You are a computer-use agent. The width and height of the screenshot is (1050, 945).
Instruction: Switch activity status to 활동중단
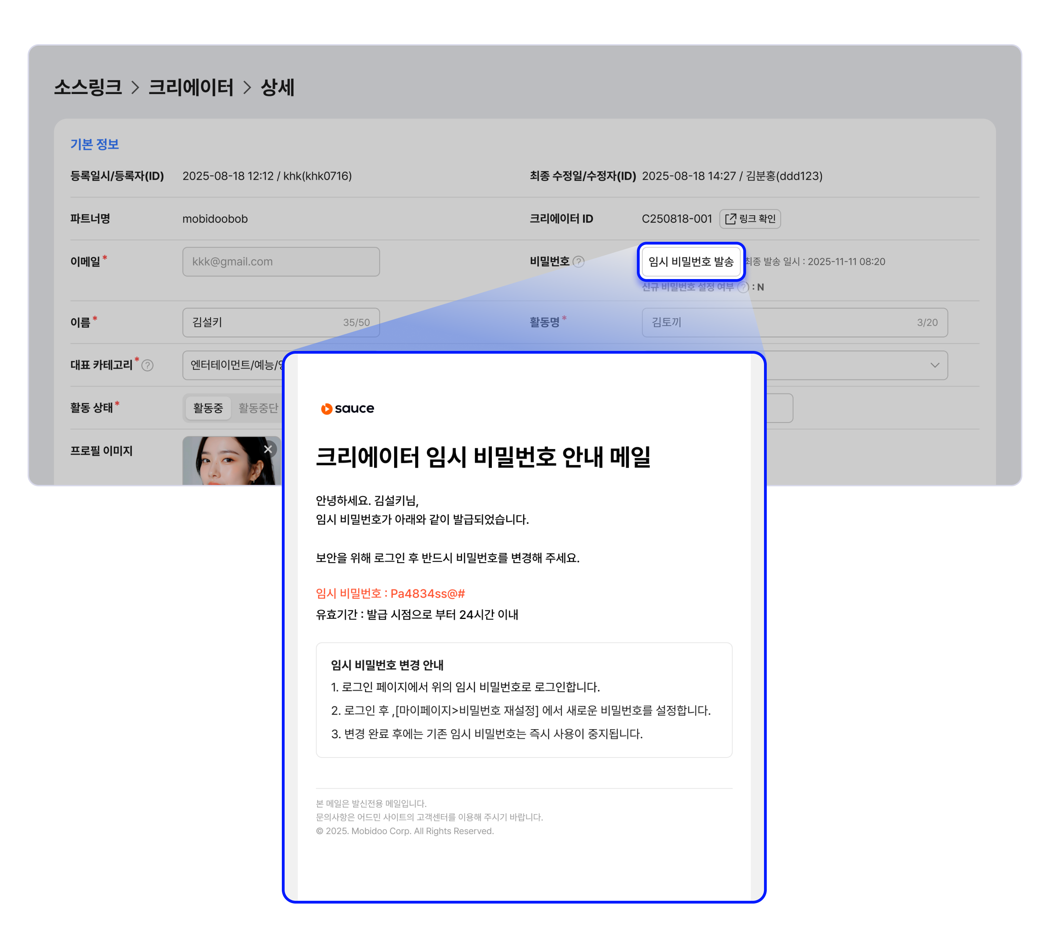click(258, 408)
